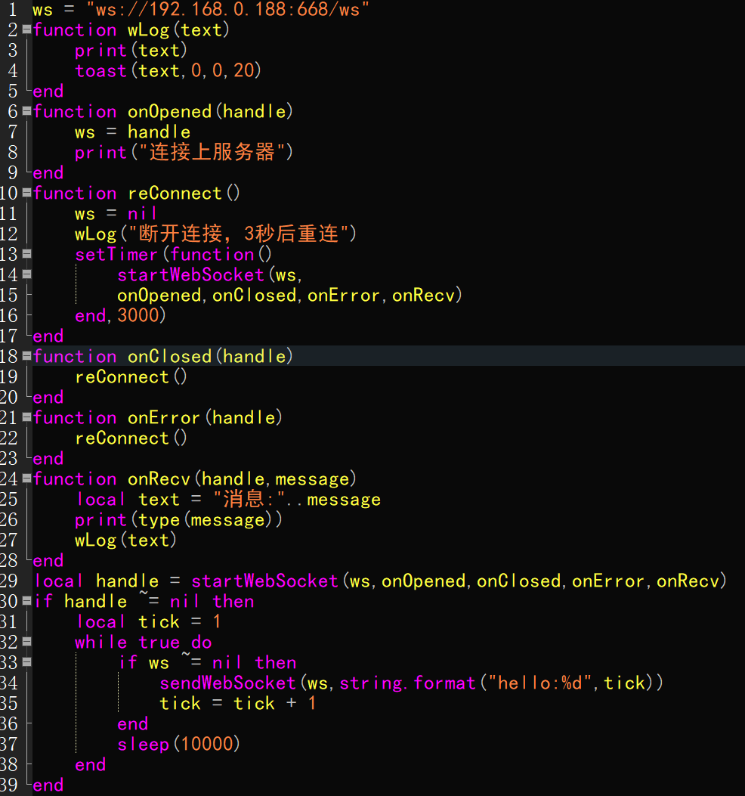Collapse the setTimer fold marker on line 13
This screenshot has height=796, width=745.
pos(27,254)
